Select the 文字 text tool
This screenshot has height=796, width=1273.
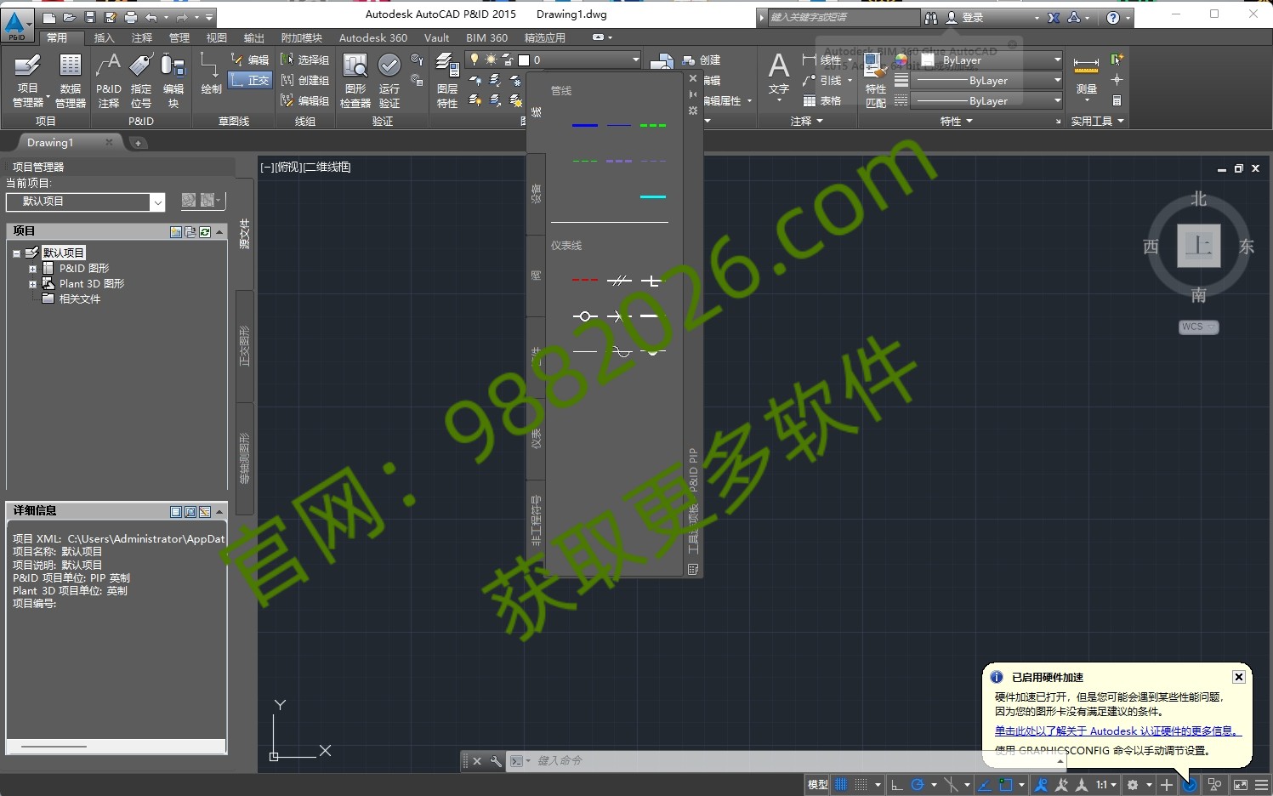[x=779, y=77]
